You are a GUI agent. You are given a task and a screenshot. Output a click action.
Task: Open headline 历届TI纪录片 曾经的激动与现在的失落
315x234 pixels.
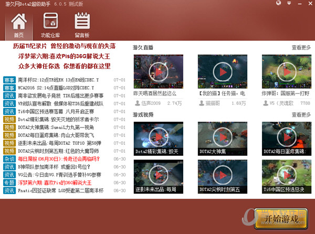[x=64, y=46]
